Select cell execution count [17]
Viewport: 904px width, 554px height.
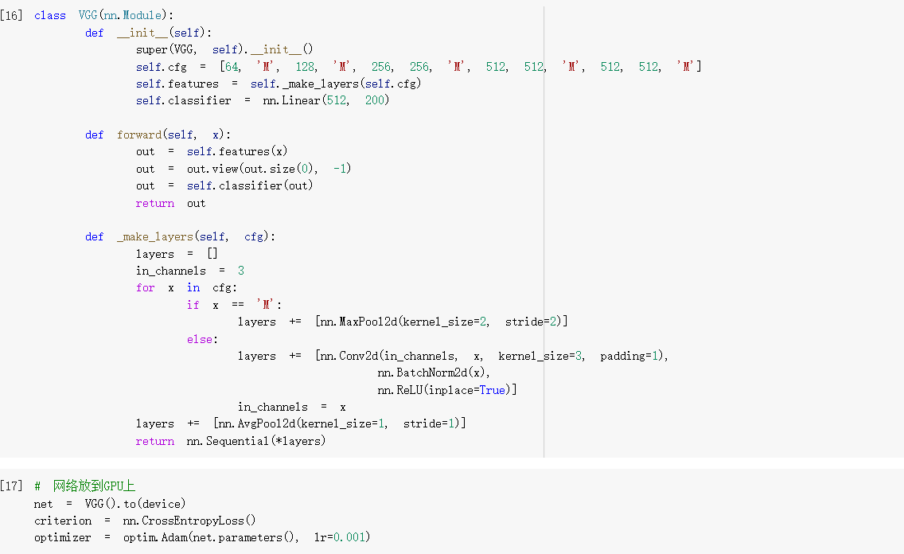(11, 486)
